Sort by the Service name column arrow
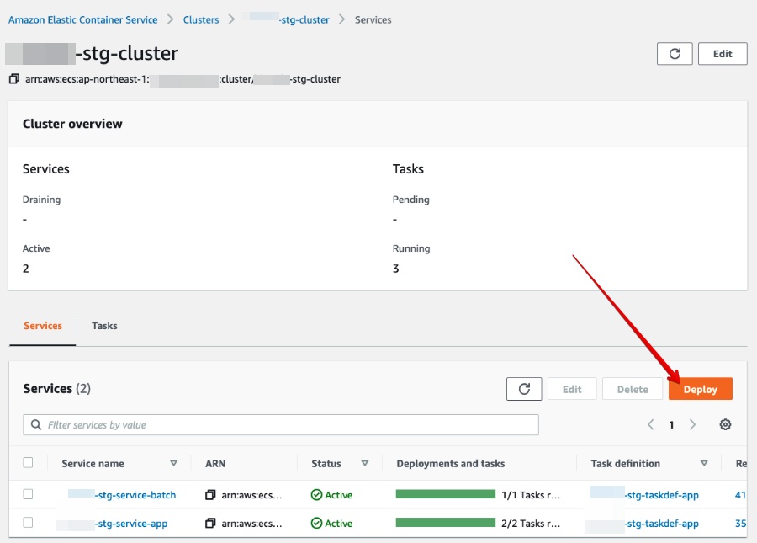This screenshot has width=757, height=543. (x=174, y=463)
